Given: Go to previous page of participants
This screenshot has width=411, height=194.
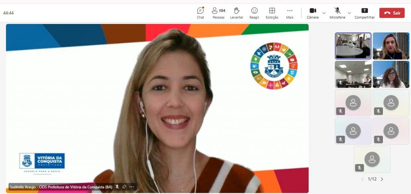Looking at the screenshot, I should pyautogui.click(x=362, y=179).
